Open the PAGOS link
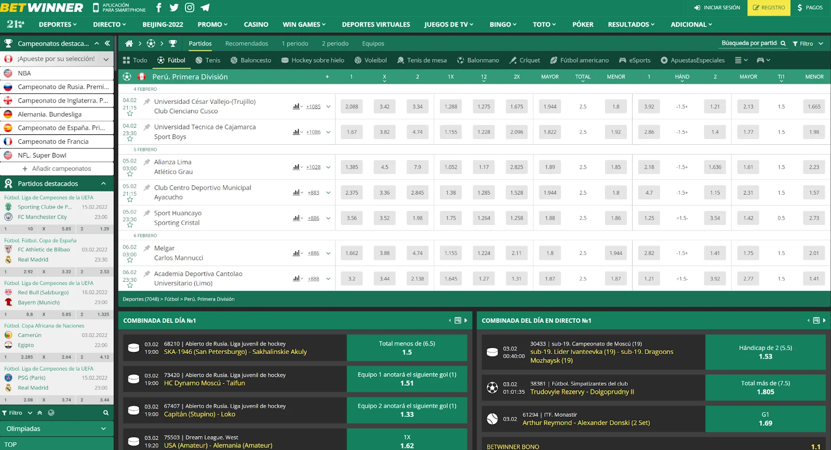The height and width of the screenshot is (450, 831). [810, 8]
